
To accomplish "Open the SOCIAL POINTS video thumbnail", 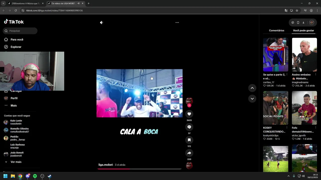I will coord(276,108).
